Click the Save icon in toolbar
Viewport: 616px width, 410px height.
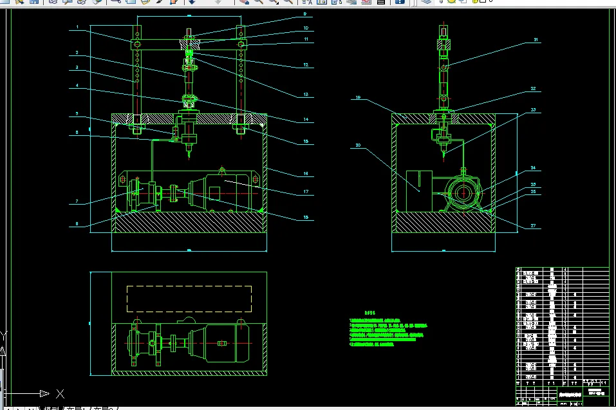pyautogui.click(x=34, y=1)
